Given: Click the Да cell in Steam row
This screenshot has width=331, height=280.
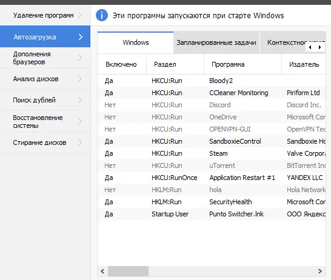Looking at the screenshot, I should [x=109, y=153].
